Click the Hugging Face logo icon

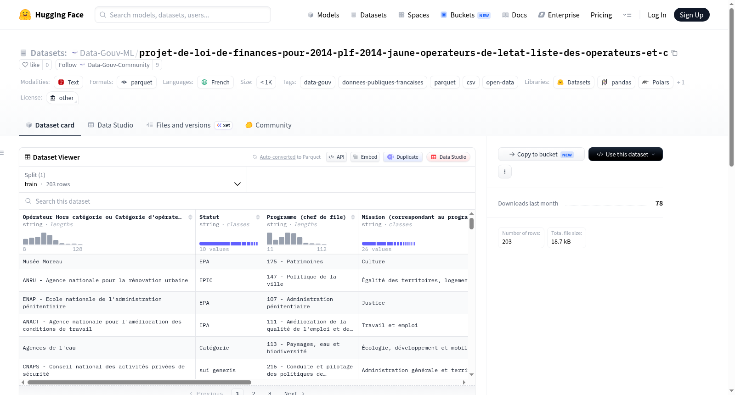tap(25, 15)
